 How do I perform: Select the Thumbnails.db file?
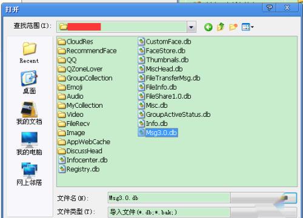163,60
